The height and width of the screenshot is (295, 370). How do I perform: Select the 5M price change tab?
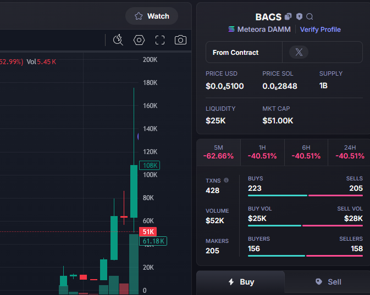[218, 152]
